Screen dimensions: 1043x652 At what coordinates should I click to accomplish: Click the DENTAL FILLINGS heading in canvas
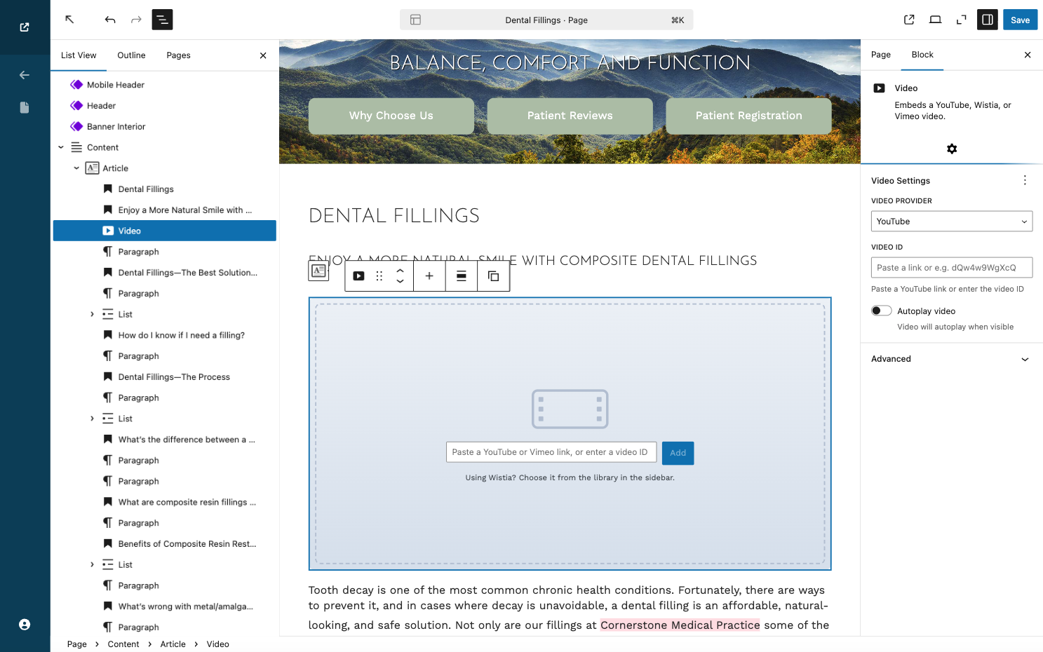[x=394, y=215]
